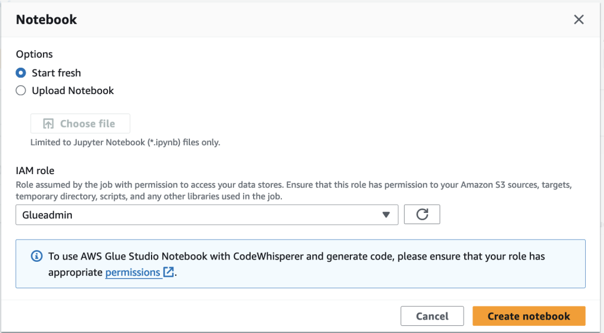Click the "Upload Notebook" label text
The height and width of the screenshot is (333, 604).
click(x=73, y=91)
